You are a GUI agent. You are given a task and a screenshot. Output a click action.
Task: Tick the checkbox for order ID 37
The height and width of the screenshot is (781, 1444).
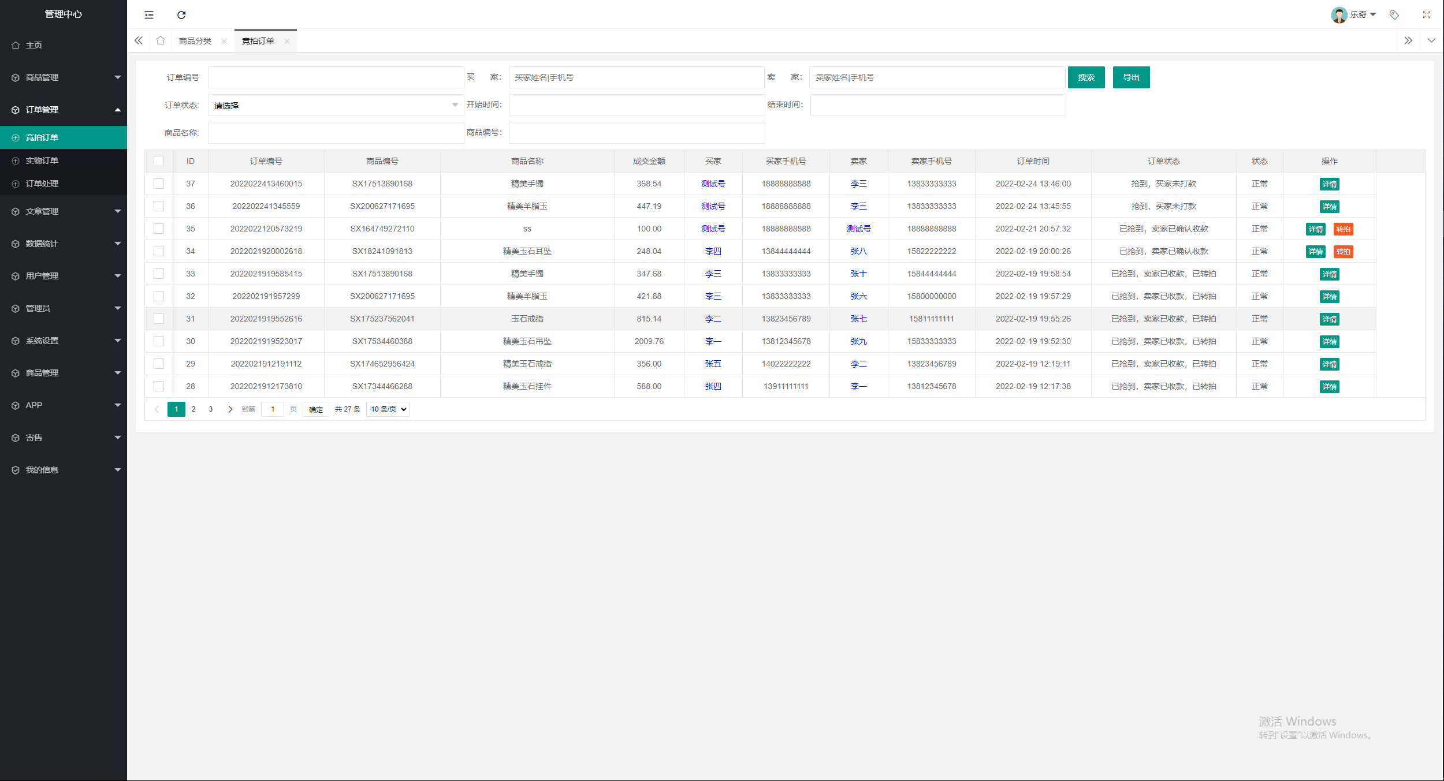pos(159,184)
